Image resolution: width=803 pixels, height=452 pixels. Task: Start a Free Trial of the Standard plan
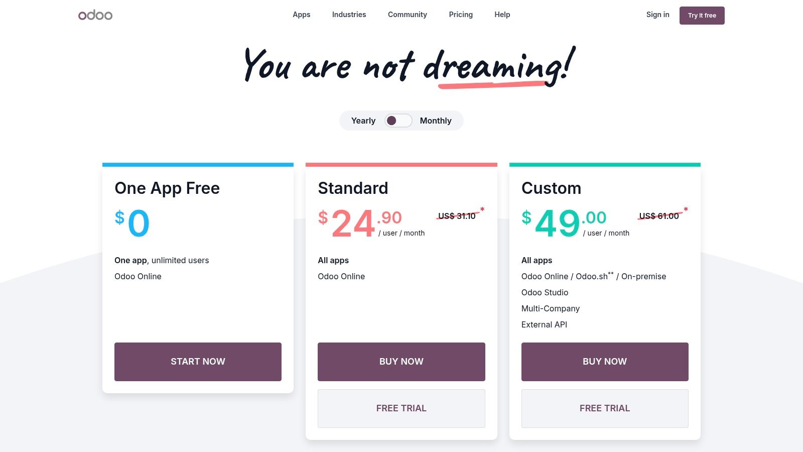coord(401,408)
